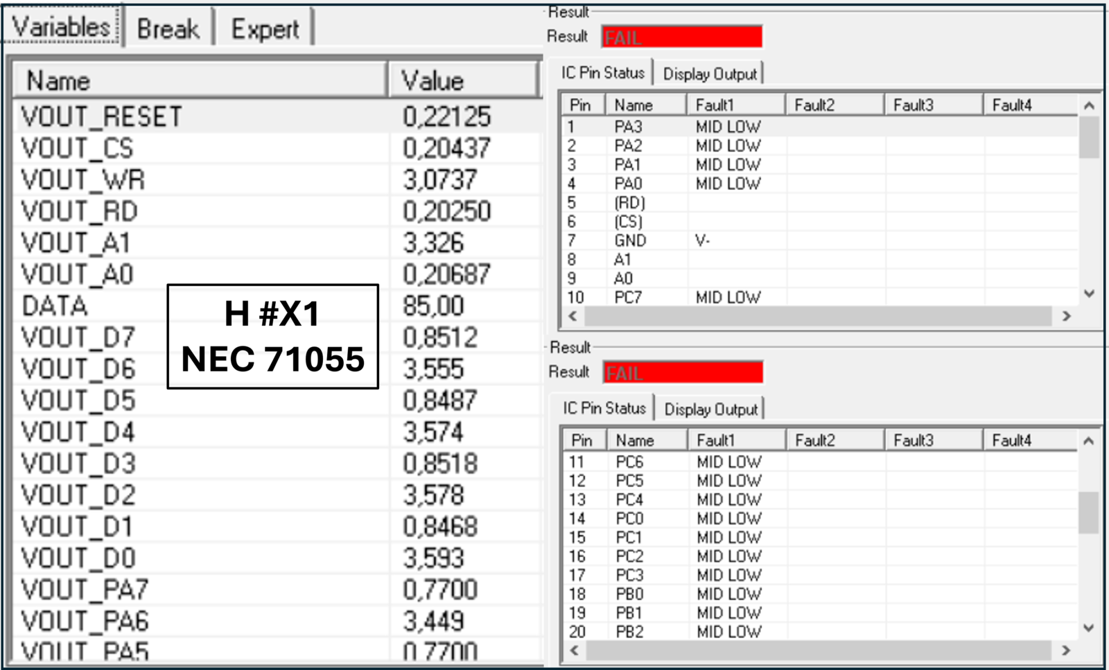The height and width of the screenshot is (670, 1109).
Task: Open lower panel Display Output tab
Action: click(711, 409)
